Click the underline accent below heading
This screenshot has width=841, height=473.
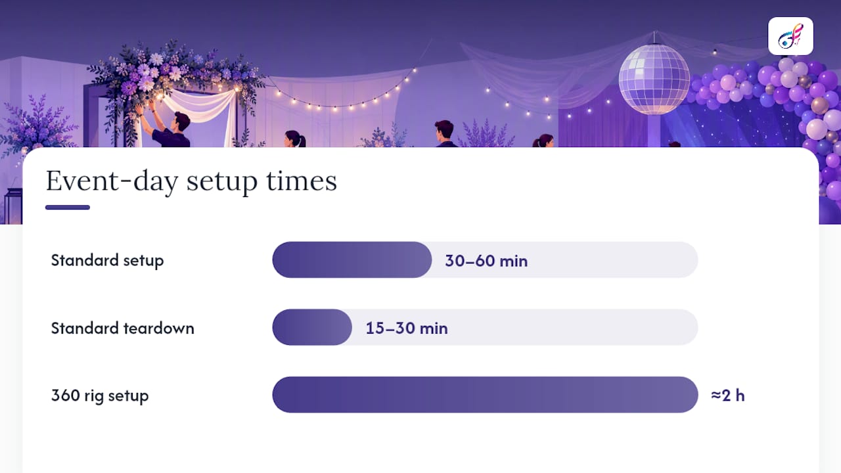pyautogui.click(x=68, y=208)
